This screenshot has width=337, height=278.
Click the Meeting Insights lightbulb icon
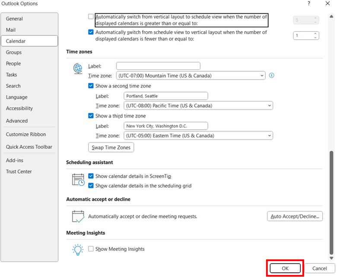coord(78,249)
